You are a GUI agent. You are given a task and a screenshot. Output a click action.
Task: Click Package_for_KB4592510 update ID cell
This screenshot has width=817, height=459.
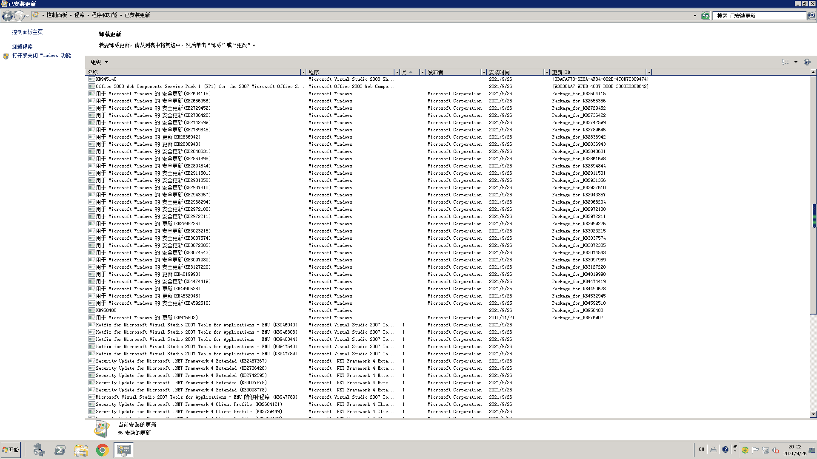pyautogui.click(x=579, y=303)
